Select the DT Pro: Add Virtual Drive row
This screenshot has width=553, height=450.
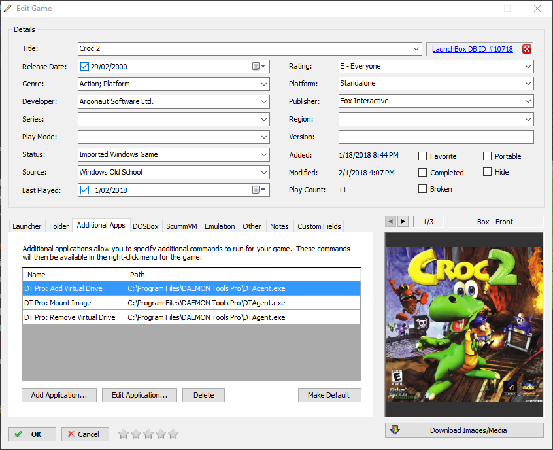tap(192, 288)
